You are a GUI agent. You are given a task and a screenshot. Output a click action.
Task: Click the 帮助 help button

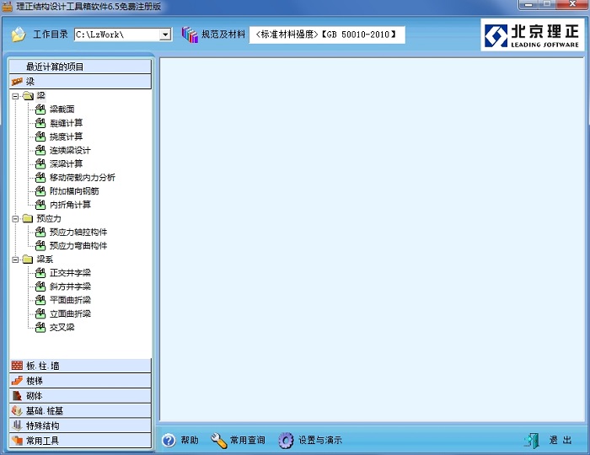click(x=180, y=440)
